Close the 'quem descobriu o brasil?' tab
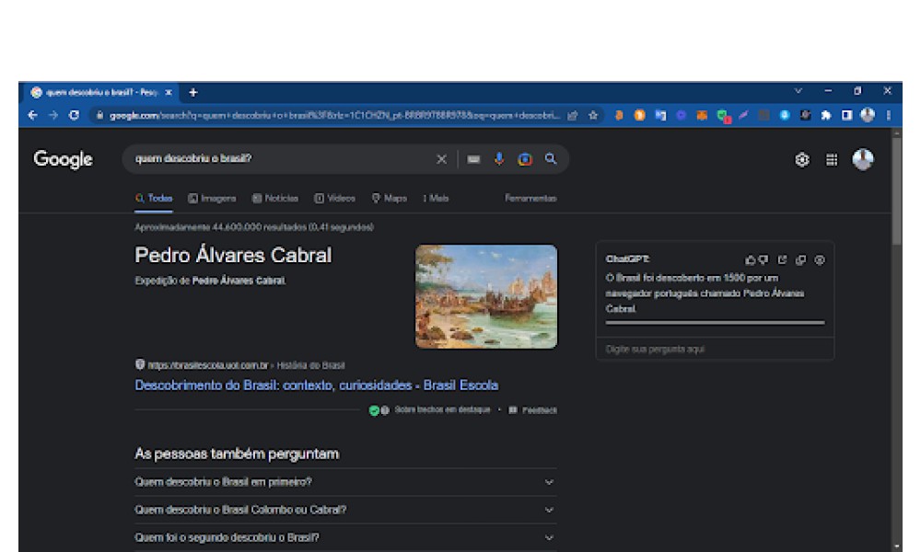 pyautogui.click(x=169, y=93)
